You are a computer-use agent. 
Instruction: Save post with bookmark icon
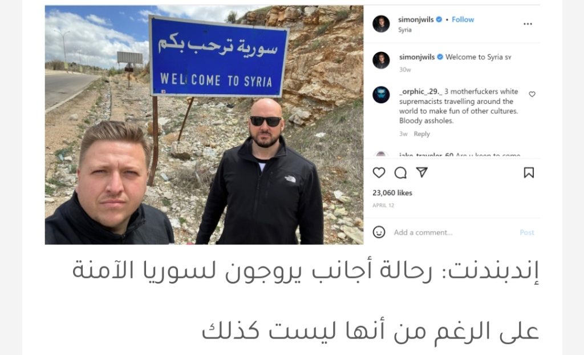point(529,172)
